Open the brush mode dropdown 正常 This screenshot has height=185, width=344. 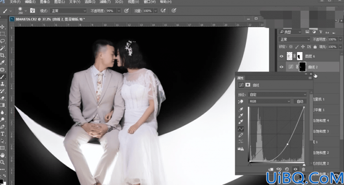coord(68,11)
